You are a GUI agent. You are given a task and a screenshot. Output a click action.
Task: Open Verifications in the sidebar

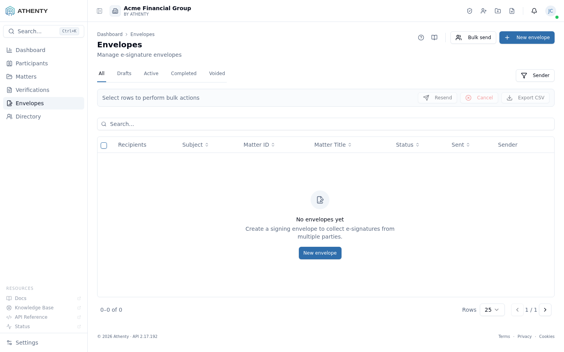click(x=43, y=90)
